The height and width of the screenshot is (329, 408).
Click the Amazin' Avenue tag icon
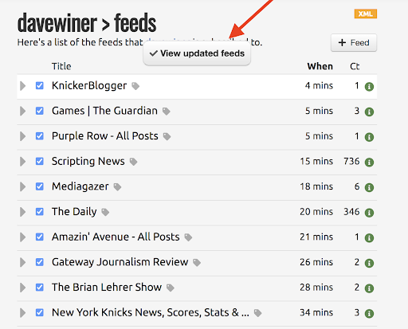(188, 237)
